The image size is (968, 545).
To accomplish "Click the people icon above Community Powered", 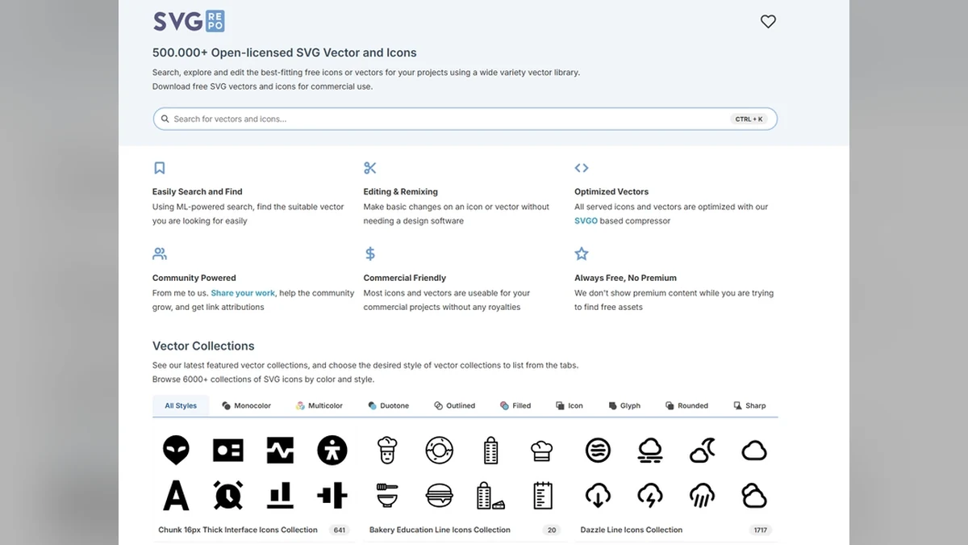I will (160, 254).
